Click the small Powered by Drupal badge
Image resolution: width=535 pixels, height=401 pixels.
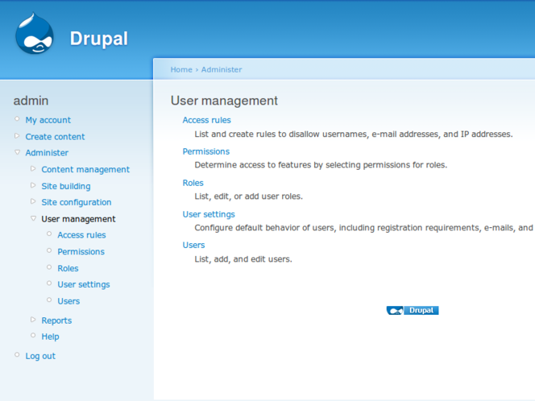[413, 310]
